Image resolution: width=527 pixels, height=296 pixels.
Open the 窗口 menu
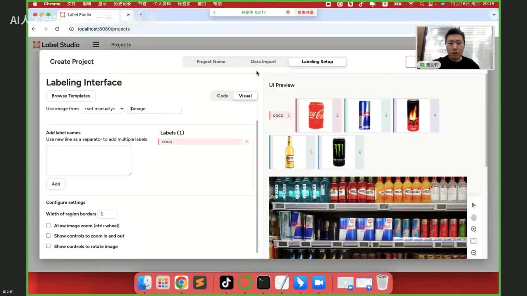click(x=202, y=4)
